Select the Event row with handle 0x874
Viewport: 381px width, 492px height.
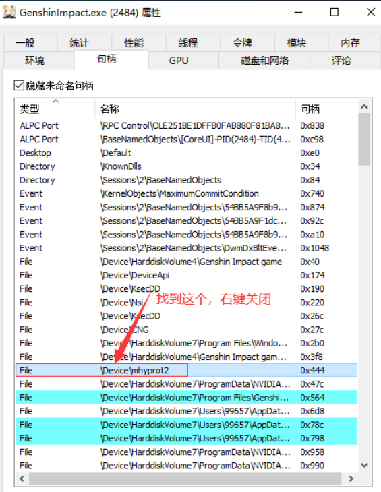click(x=186, y=207)
